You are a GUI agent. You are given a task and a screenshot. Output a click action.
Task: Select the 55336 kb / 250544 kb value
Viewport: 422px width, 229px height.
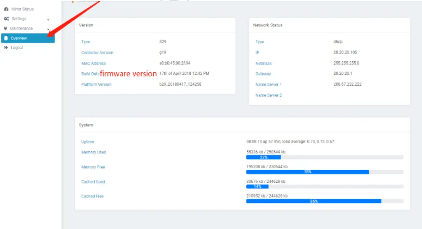266,152
